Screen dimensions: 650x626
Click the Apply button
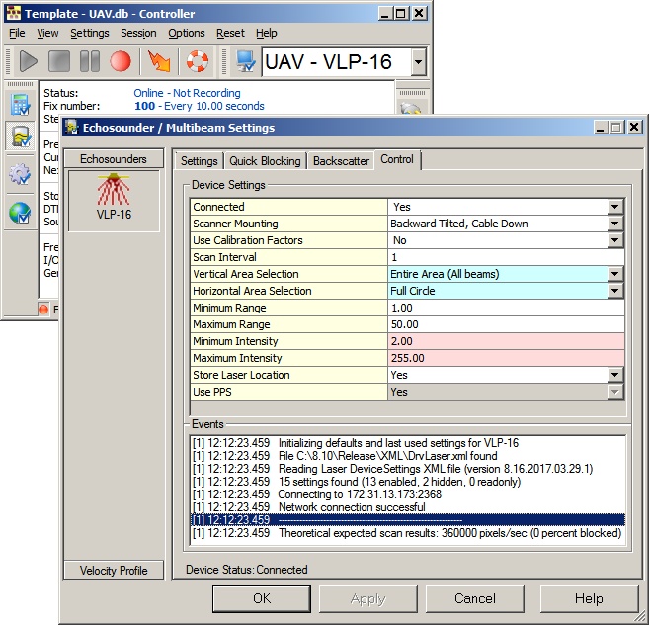click(x=368, y=598)
